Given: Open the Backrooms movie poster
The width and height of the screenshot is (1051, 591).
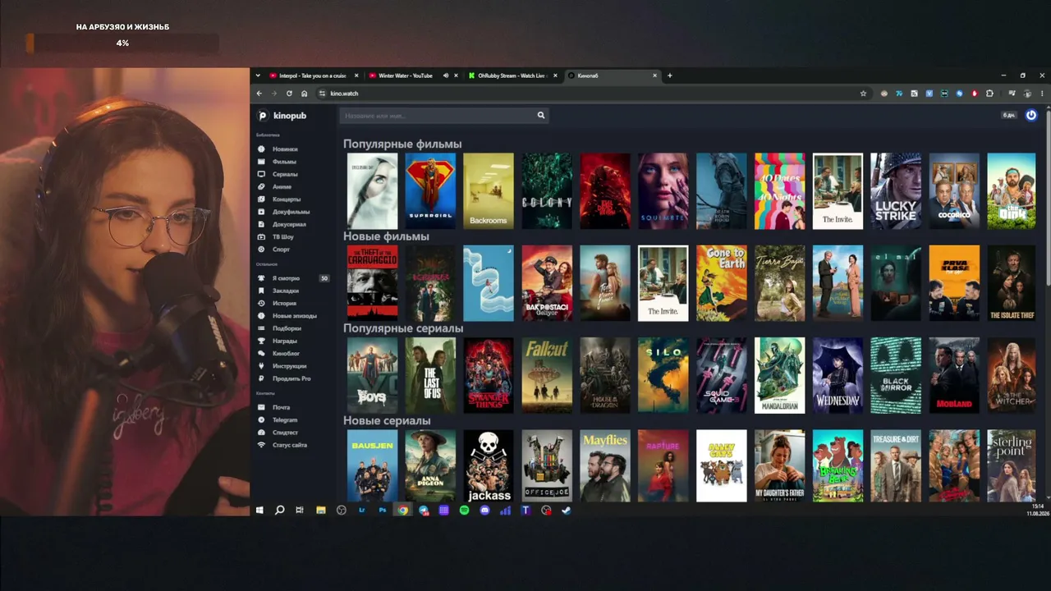Looking at the screenshot, I should coord(489,191).
